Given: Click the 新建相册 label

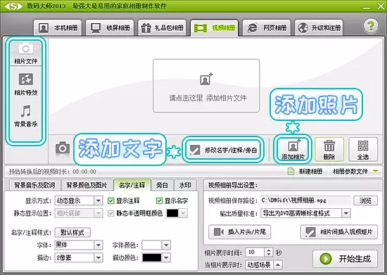Looking at the screenshot, I should pyautogui.click(x=310, y=171).
